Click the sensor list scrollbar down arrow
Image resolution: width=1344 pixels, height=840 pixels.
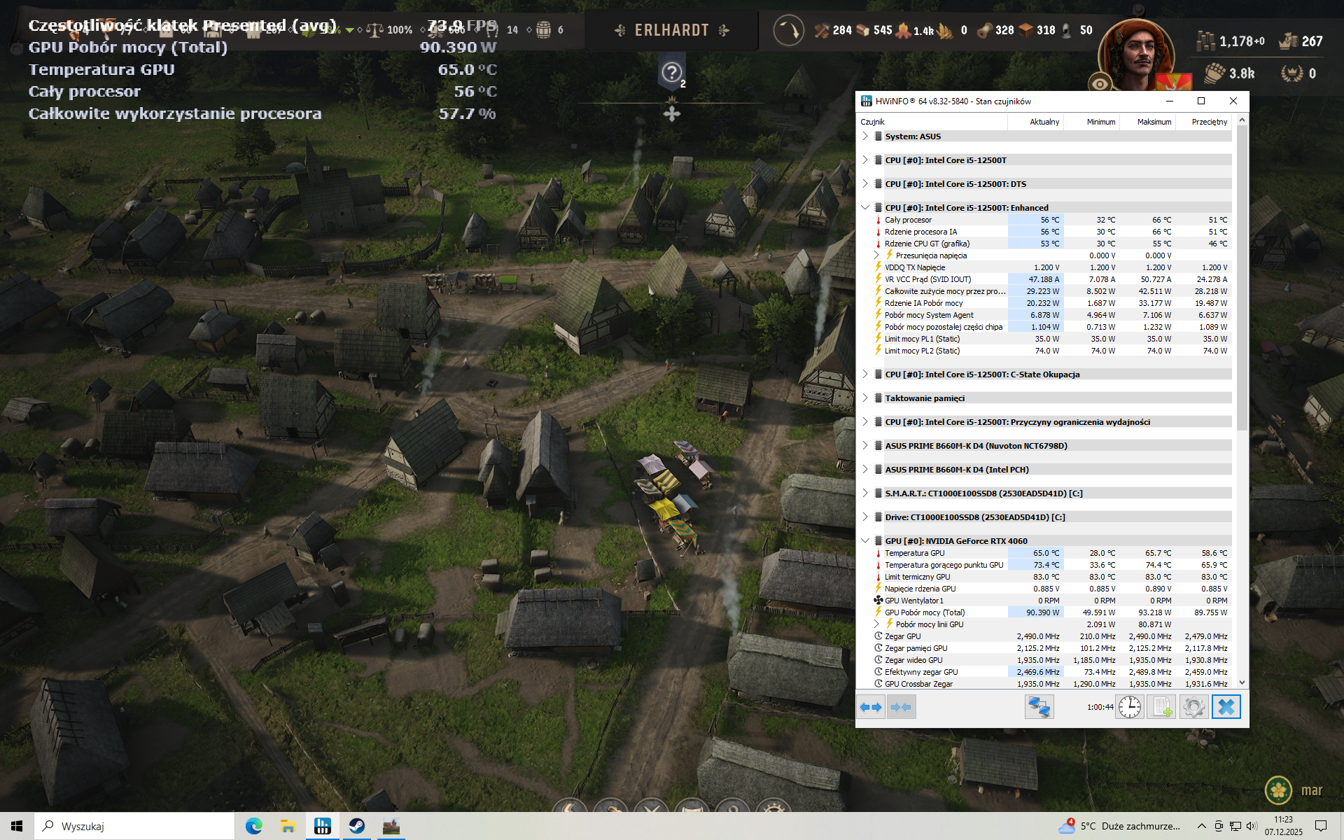click(x=1242, y=682)
